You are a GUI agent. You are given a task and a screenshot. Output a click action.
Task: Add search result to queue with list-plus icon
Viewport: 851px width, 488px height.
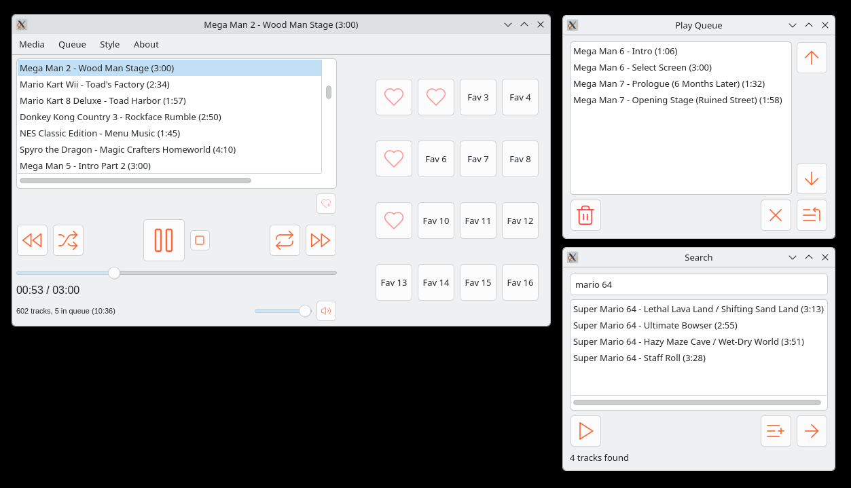776,431
